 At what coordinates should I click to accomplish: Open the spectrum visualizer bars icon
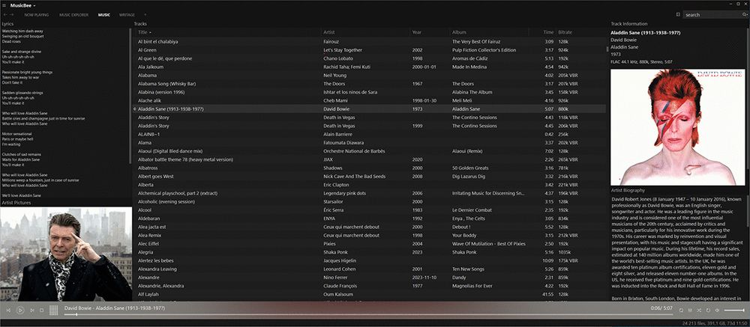point(53,311)
